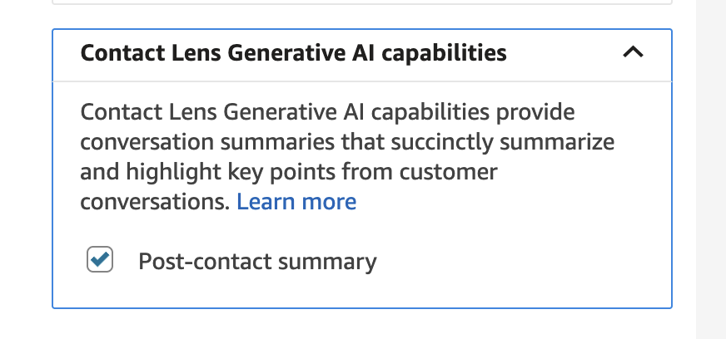The image size is (726, 339).
Task: Click the up chevron icon in header
Action: click(x=633, y=52)
